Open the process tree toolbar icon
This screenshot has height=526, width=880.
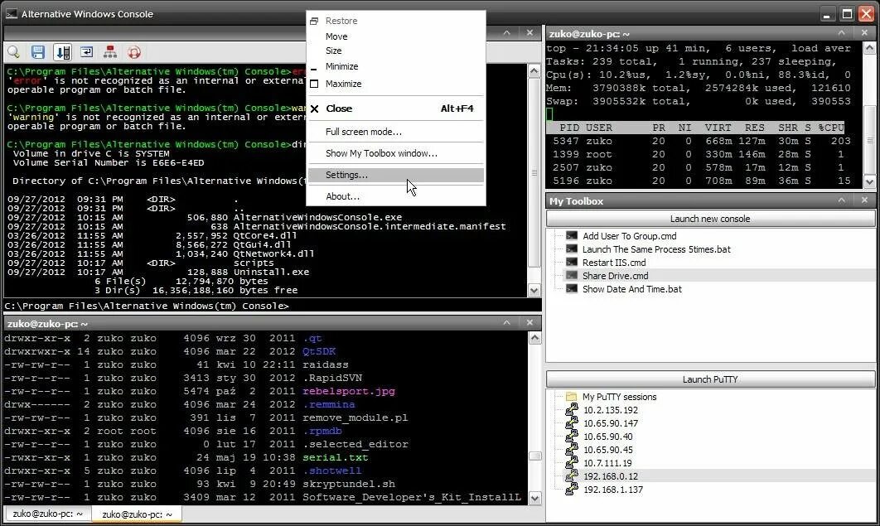pyautogui.click(x=110, y=51)
